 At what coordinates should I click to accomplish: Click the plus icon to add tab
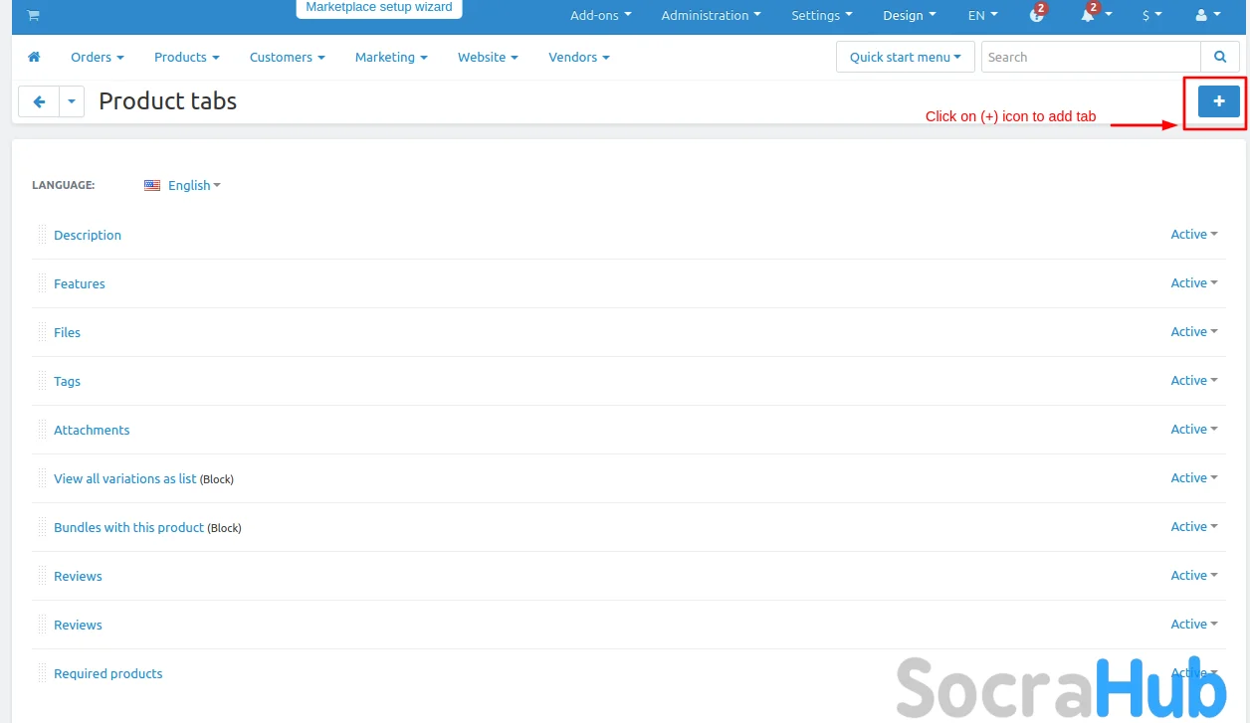coord(1218,101)
